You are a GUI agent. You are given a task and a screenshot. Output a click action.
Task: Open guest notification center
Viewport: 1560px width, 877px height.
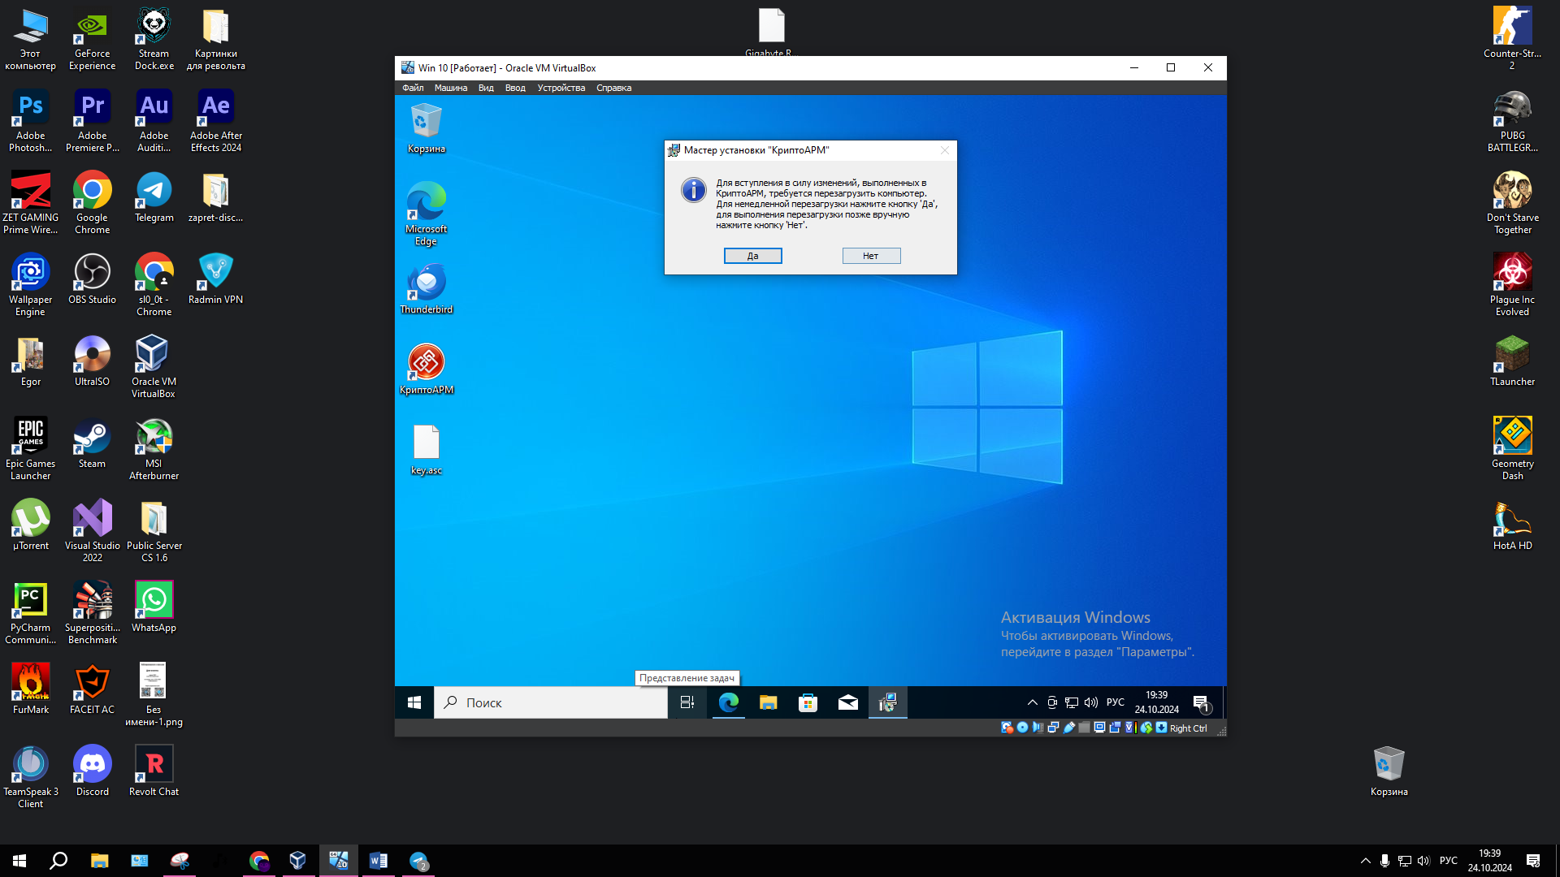[x=1202, y=703]
